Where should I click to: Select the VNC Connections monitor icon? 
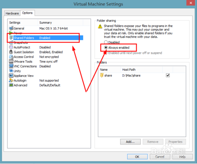pyautogui.click(x=11, y=66)
